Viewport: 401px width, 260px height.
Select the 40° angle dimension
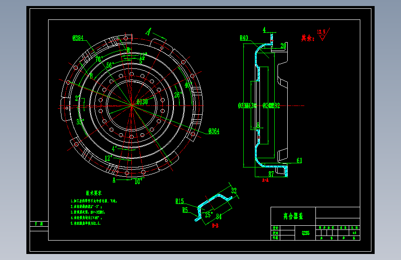pyautogui.click(x=188, y=85)
